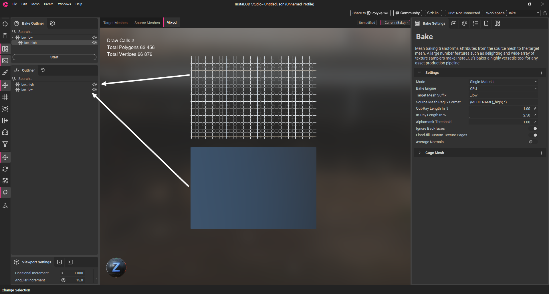The width and height of the screenshot is (549, 294).
Task: Open the Mode dropdown showing Single-Material
Action: tap(503, 82)
